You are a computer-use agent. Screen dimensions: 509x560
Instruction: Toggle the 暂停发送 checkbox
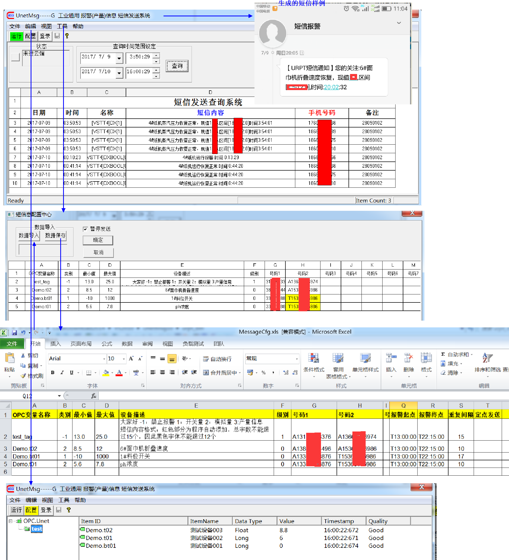click(x=85, y=229)
